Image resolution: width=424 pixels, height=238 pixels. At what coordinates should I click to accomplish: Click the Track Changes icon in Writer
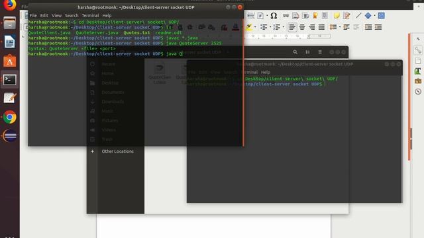click(346, 16)
